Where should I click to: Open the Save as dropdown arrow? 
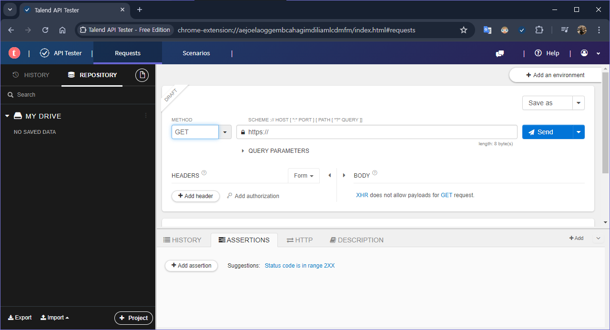pyautogui.click(x=579, y=103)
